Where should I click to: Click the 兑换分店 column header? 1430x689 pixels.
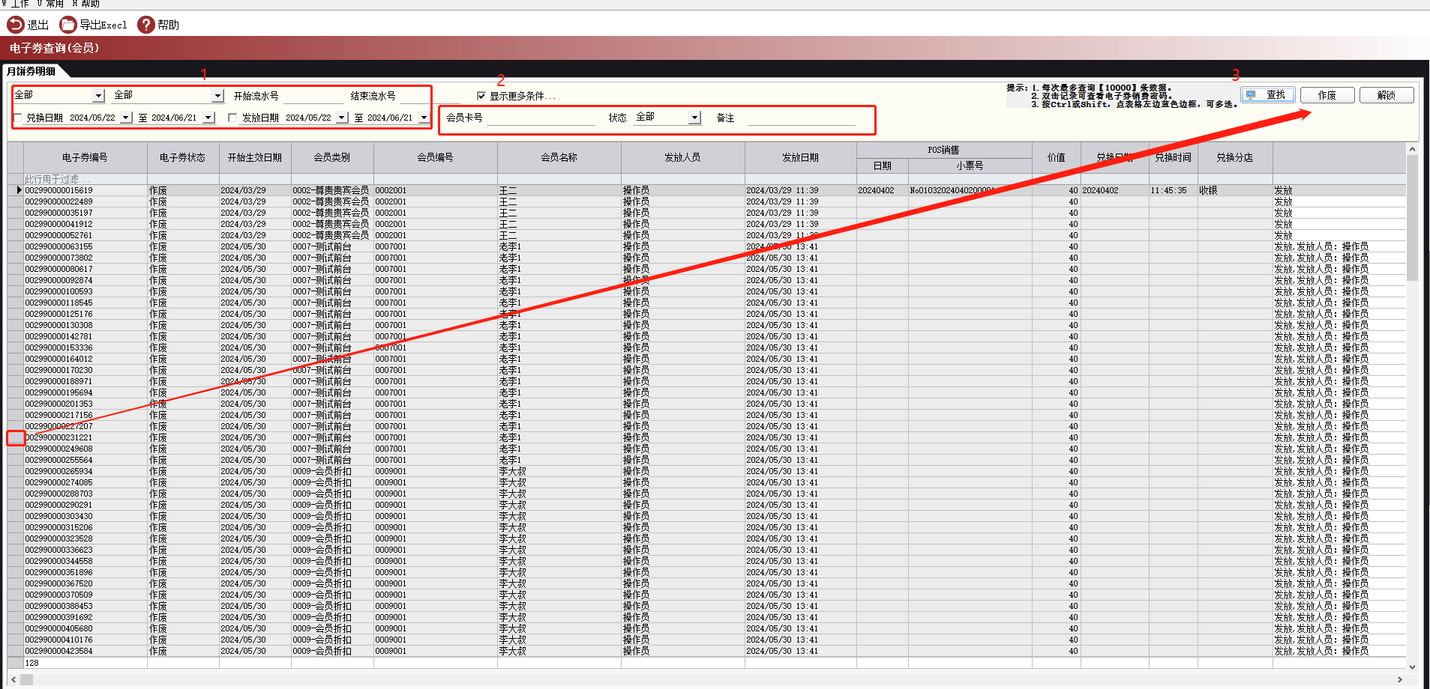(x=1234, y=157)
